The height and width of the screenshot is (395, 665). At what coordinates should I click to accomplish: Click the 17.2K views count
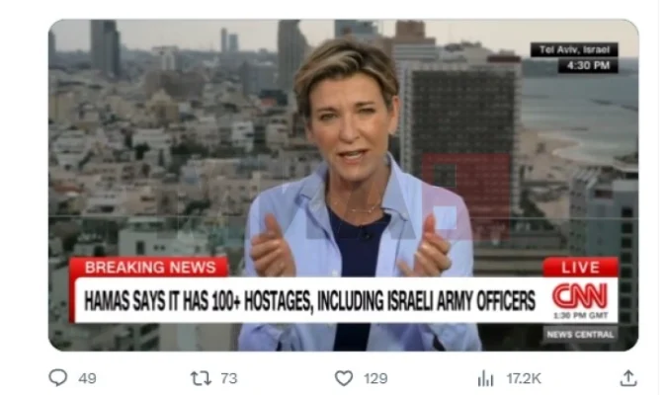point(524,378)
